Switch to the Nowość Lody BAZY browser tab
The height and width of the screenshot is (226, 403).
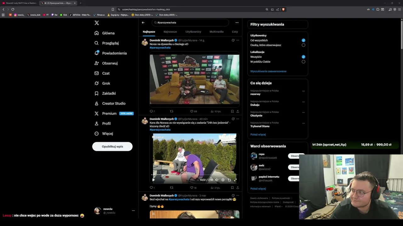20,3
